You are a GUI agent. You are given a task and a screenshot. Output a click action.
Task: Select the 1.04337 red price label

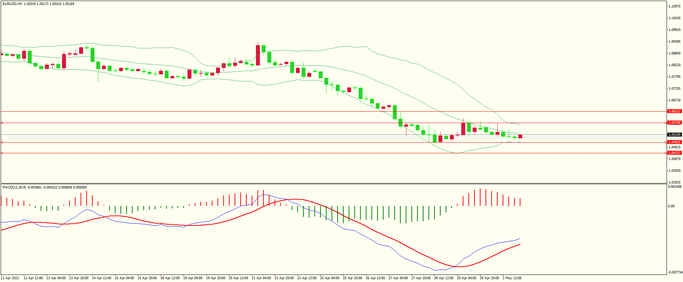[674, 153]
